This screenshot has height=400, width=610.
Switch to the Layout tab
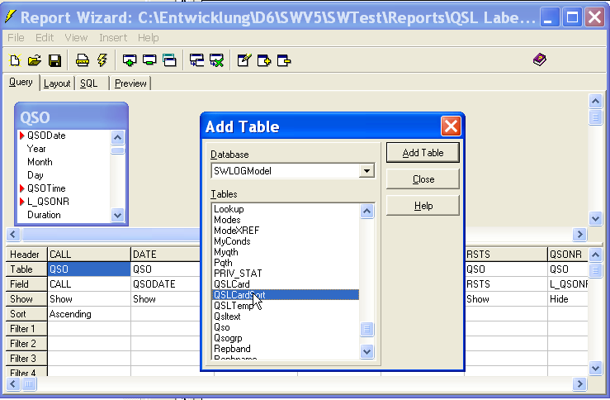tap(57, 83)
